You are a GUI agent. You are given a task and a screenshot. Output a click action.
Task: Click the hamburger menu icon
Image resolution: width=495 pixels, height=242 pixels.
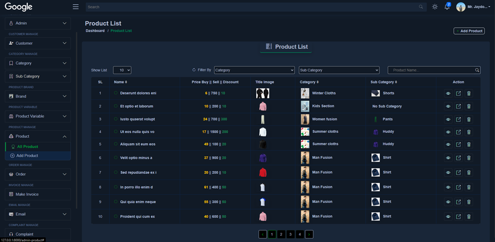pyautogui.click(x=75, y=7)
